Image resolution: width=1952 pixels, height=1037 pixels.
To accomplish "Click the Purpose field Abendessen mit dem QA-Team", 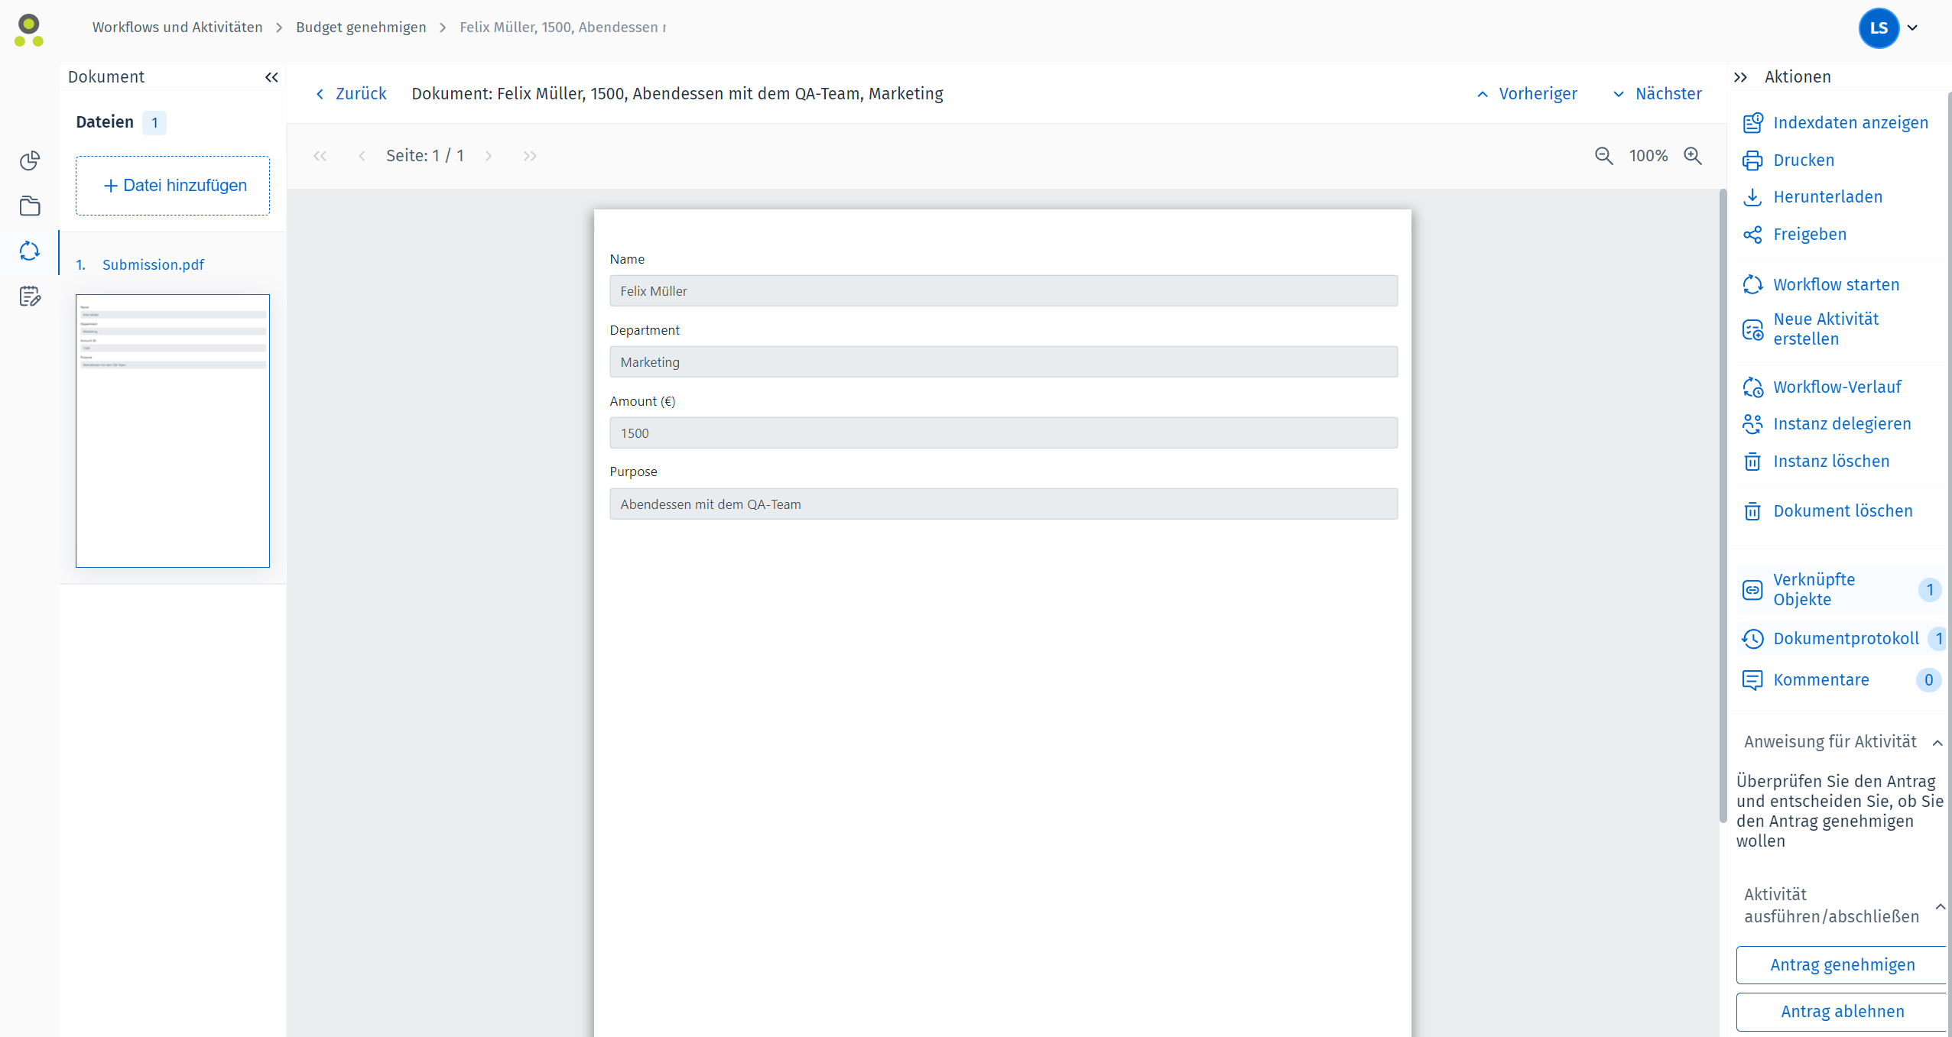I will [x=1003, y=504].
